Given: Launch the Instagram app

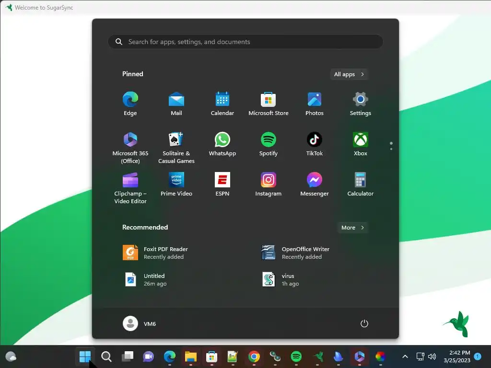Looking at the screenshot, I should tap(269, 184).
